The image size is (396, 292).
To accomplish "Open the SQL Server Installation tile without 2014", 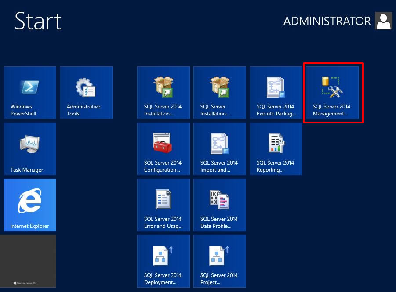I will 220,93.
